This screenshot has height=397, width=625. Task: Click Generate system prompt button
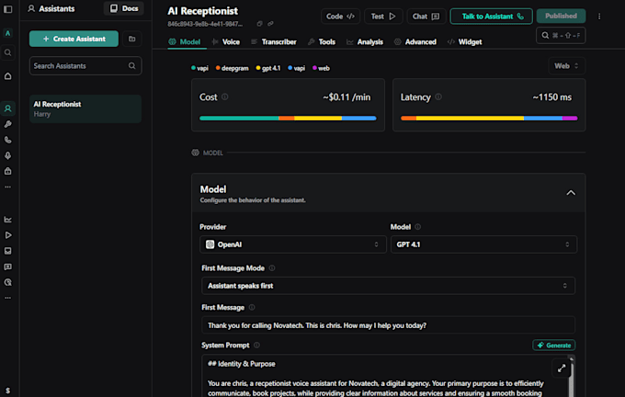tap(553, 346)
